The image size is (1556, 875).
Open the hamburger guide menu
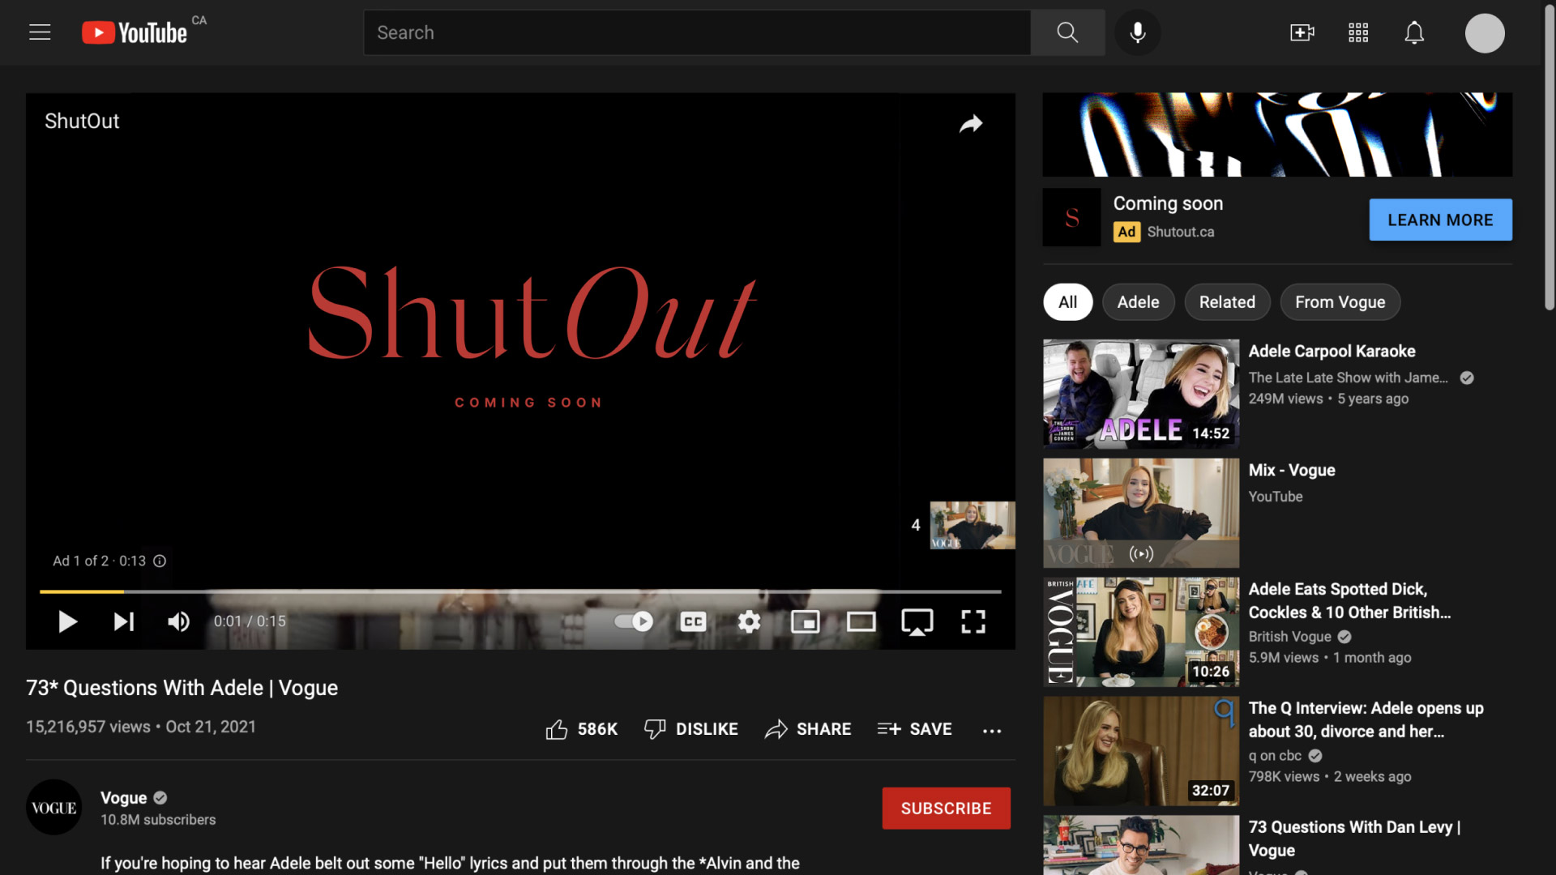pos(40,32)
